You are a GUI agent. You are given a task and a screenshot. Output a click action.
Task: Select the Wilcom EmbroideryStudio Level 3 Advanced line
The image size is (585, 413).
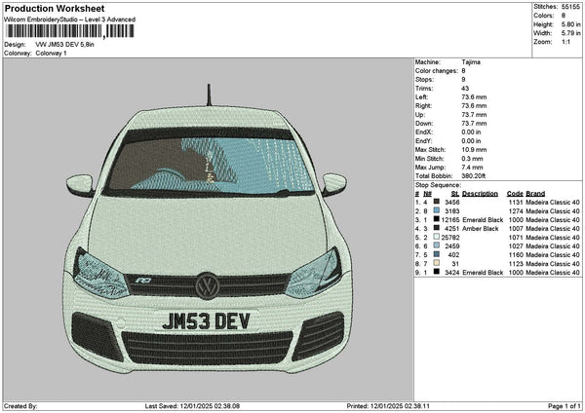70,19
